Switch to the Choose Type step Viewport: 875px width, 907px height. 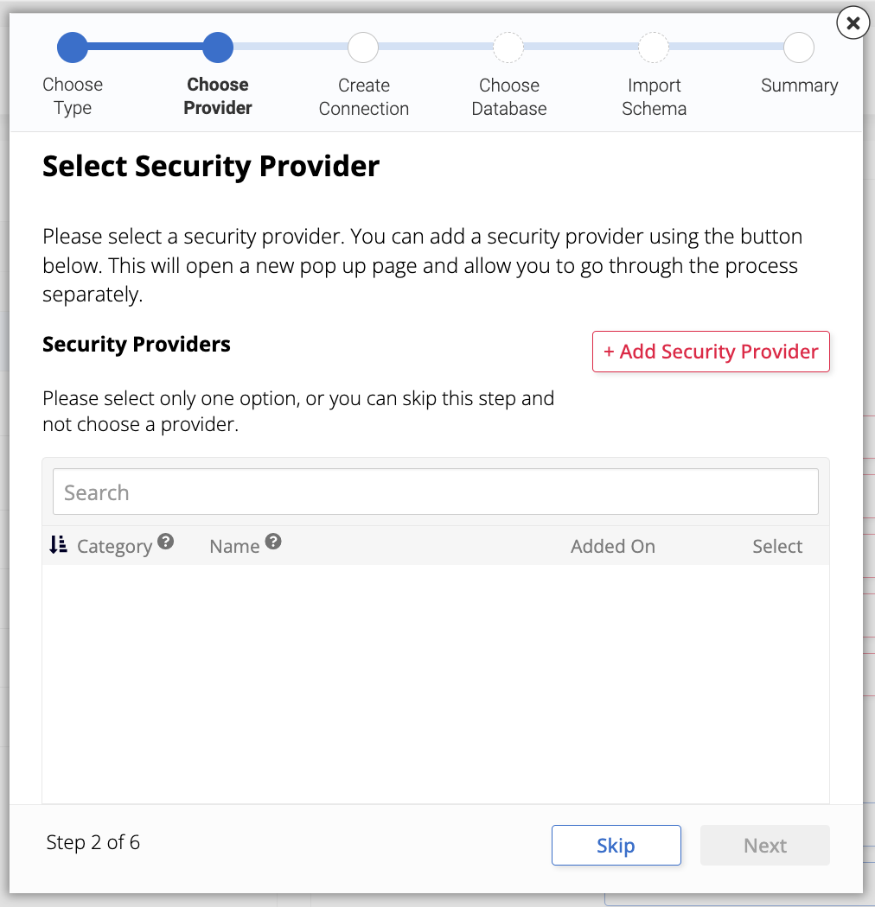[73, 95]
